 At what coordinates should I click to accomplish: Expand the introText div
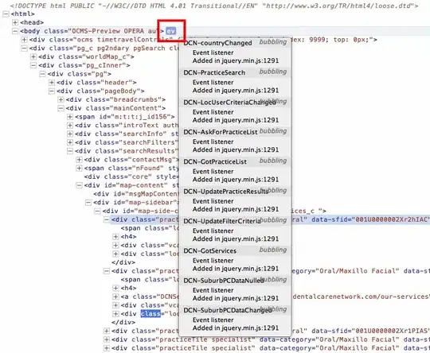click(70, 126)
